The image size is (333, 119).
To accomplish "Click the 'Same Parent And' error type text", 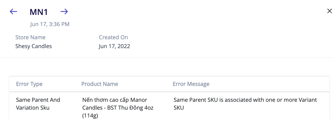I will coord(38,100).
